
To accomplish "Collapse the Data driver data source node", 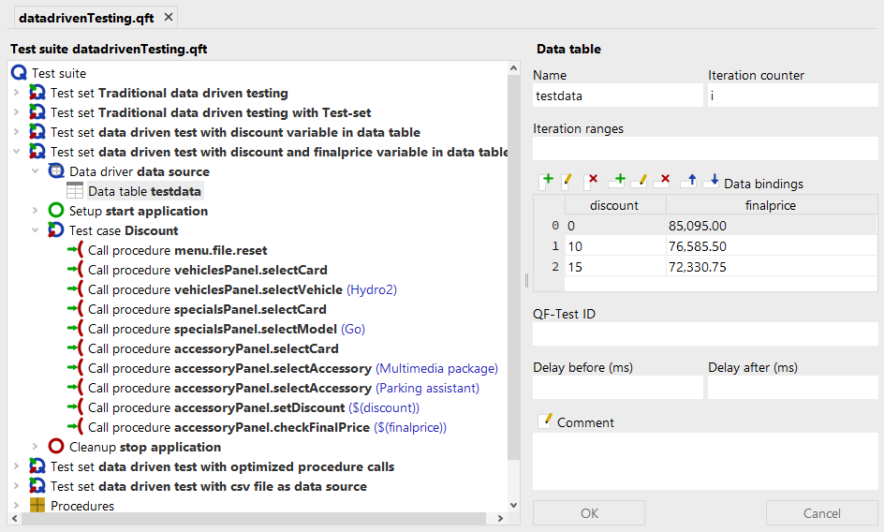I will pos(35,171).
